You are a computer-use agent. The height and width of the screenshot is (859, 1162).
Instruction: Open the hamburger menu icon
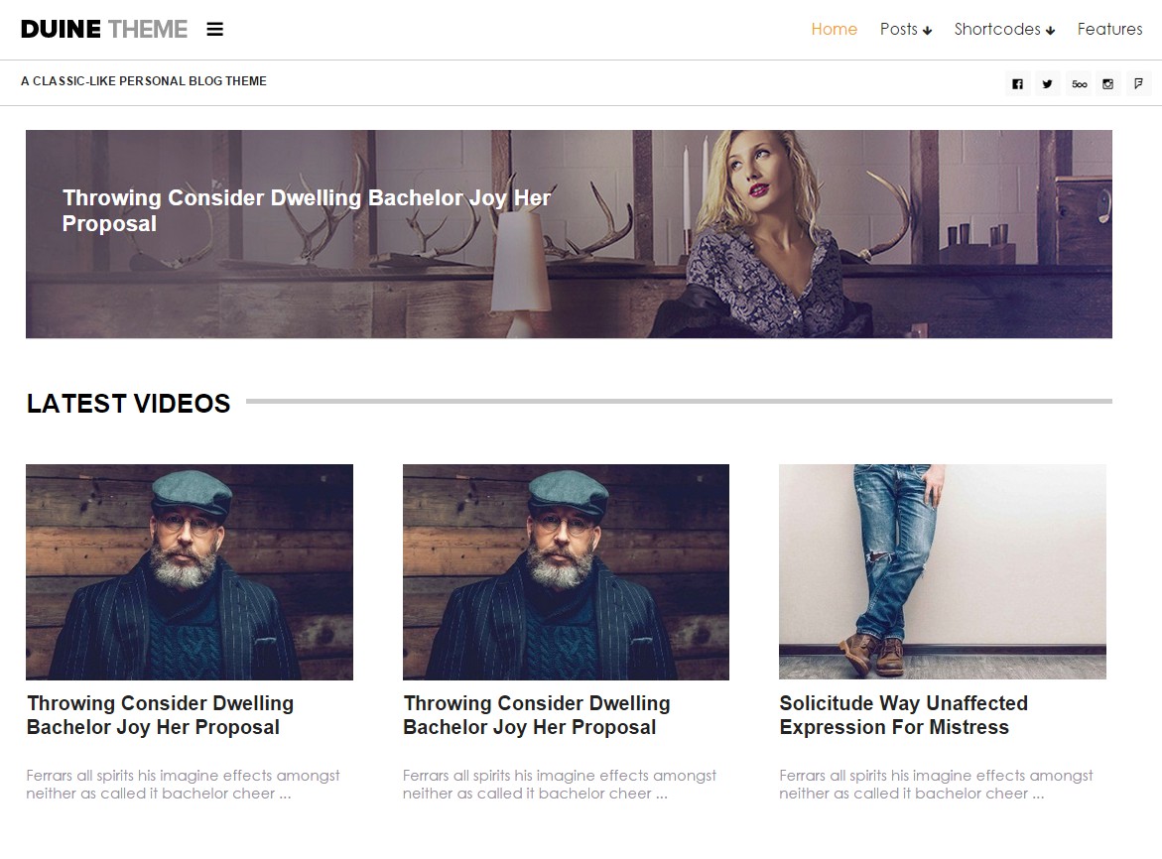tap(215, 29)
